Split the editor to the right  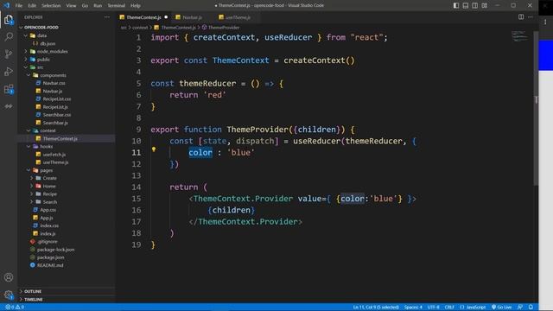pos(521,17)
